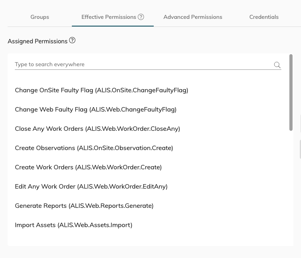This screenshot has height=258, width=301.
Task: Focus the 'Type to search everywhere' field
Action: pyautogui.click(x=140, y=64)
